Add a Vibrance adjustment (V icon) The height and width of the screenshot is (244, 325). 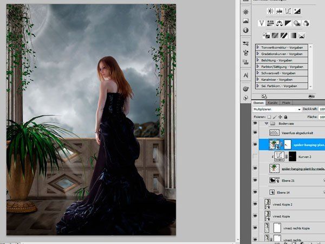point(262,23)
